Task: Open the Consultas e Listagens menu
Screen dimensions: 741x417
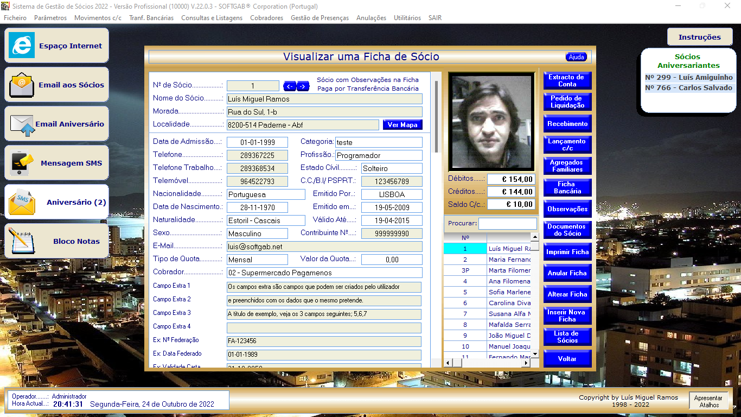Action: click(212, 18)
